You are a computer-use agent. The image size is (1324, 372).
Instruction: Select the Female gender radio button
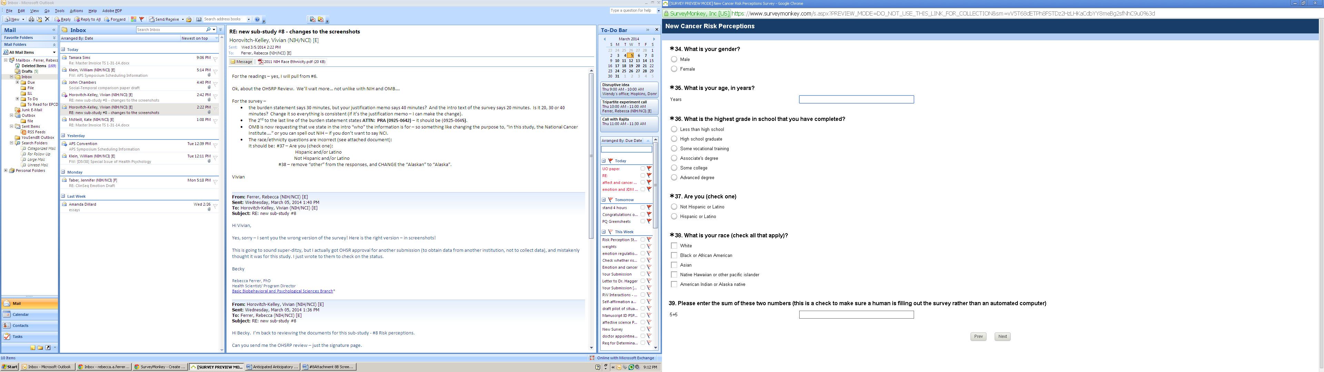(x=674, y=69)
